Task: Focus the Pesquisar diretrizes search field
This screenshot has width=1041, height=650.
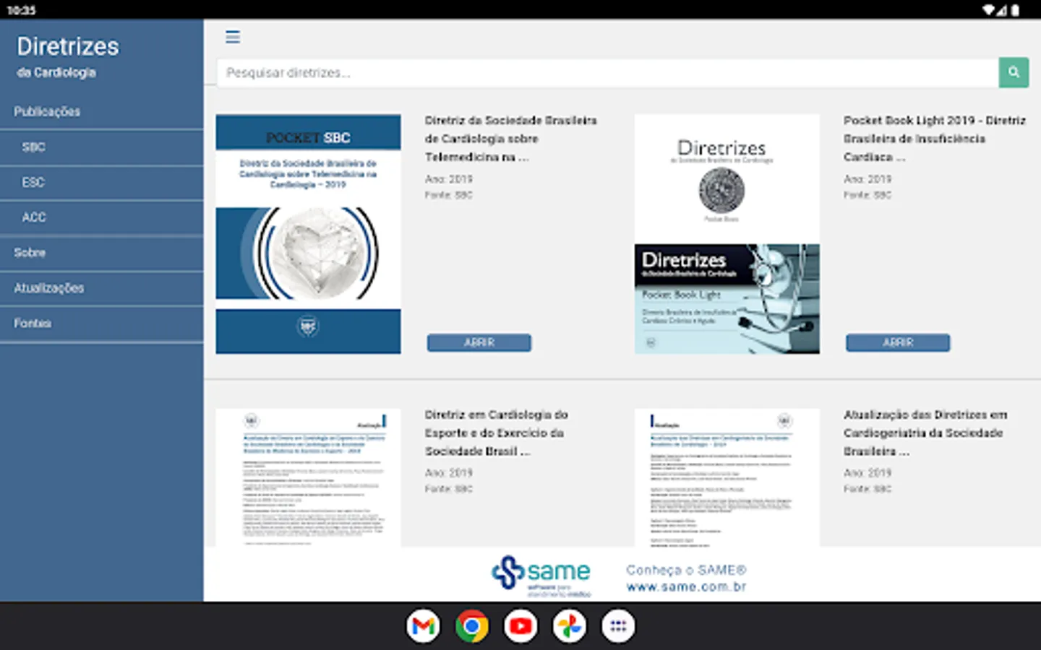Action: tap(608, 73)
